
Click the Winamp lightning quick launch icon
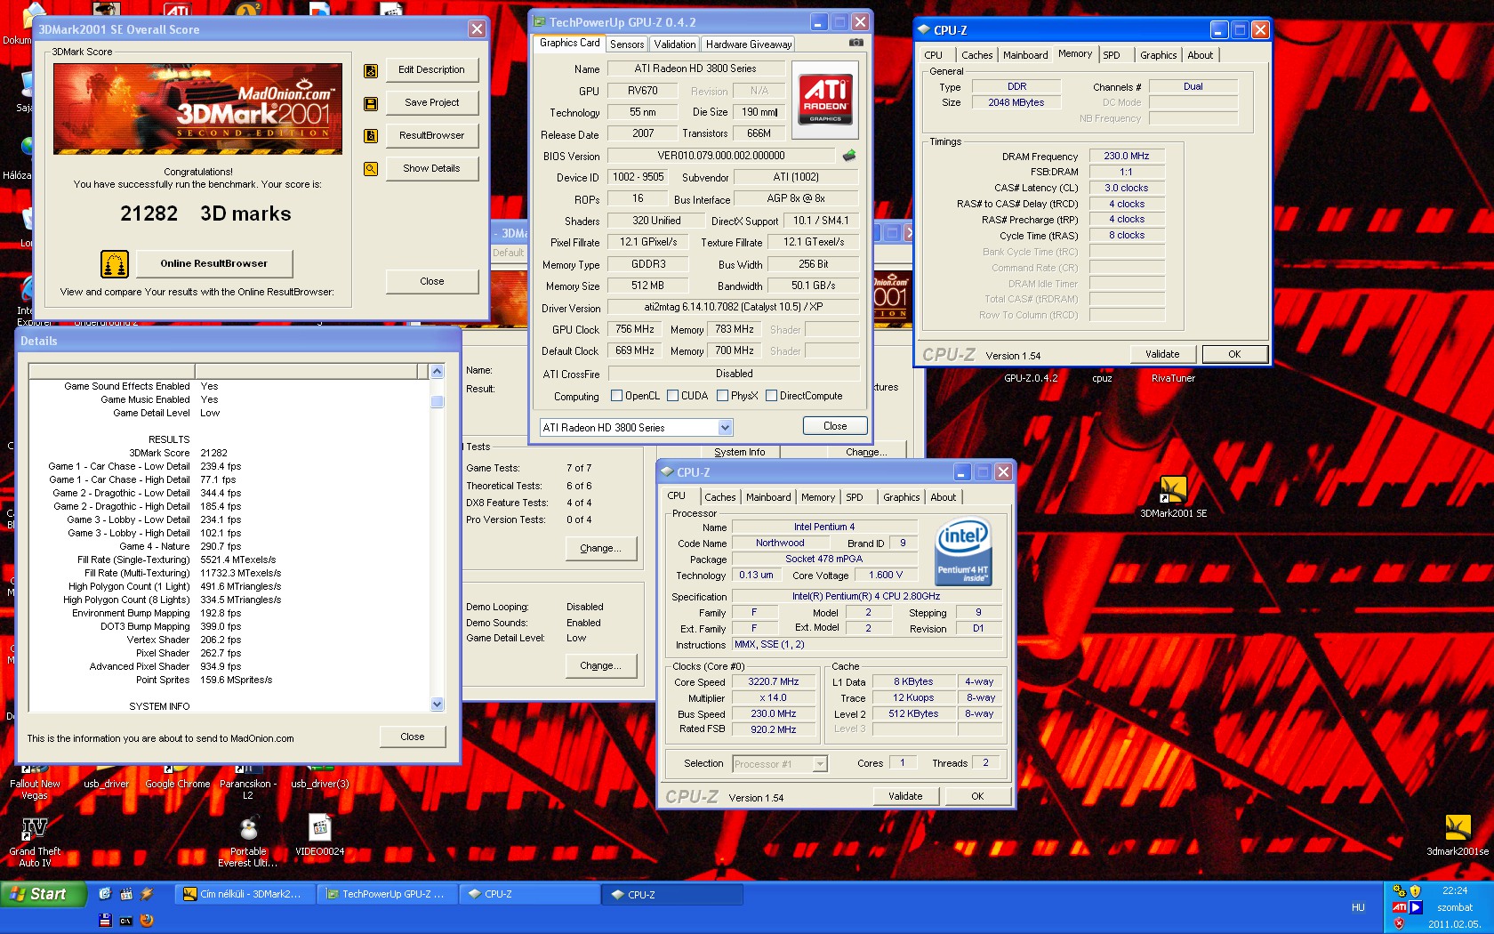tap(147, 894)
